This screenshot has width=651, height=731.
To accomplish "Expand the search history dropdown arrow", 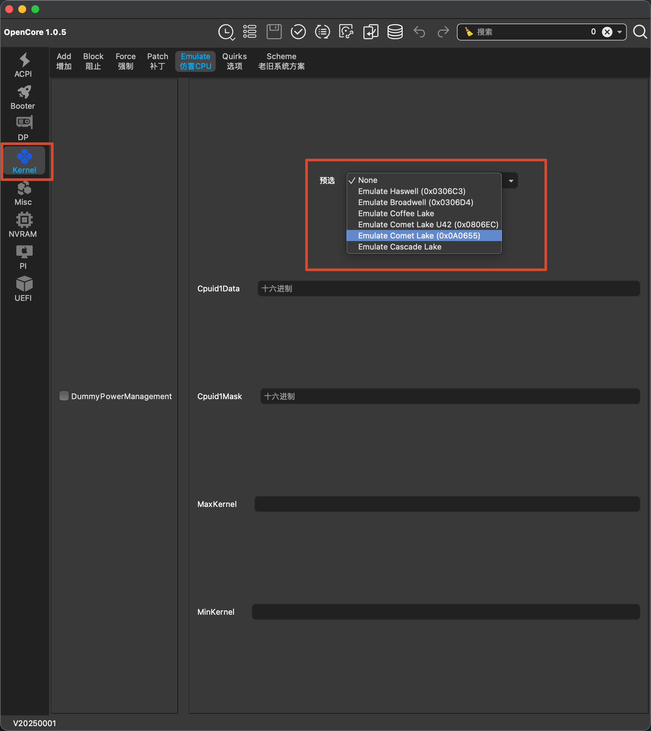I will click(620, 32).
